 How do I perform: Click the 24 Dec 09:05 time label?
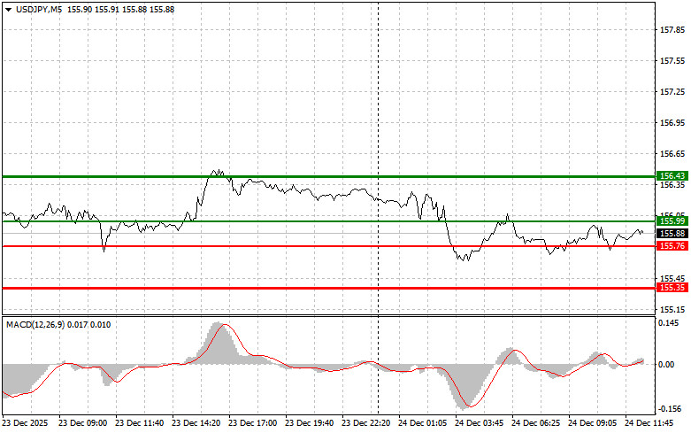(x=592, y=423)
